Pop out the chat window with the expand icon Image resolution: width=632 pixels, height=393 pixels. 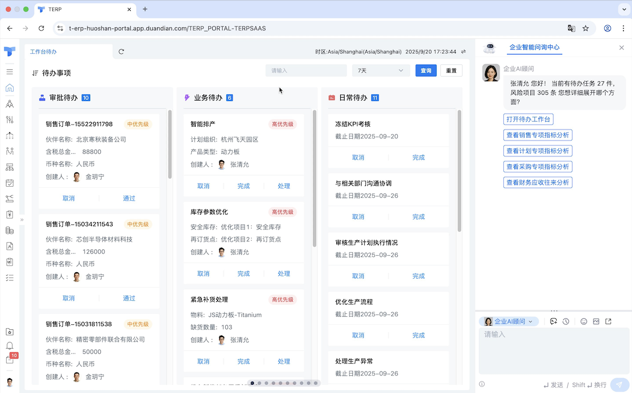point(609,321)
